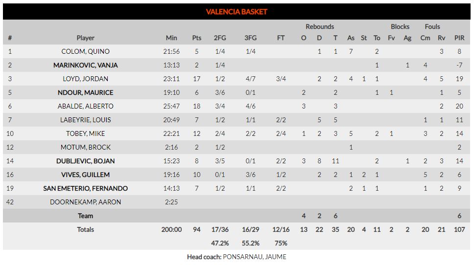Click the VALENCIA BASKET team title

coord(237,12)
